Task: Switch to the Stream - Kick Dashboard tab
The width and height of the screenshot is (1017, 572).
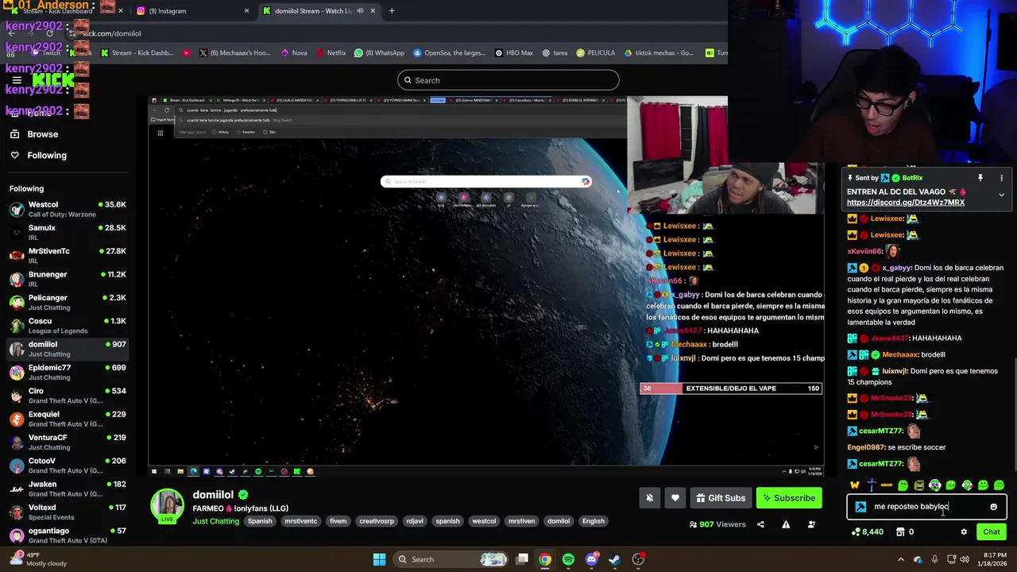Action: [x=65, y=10]
